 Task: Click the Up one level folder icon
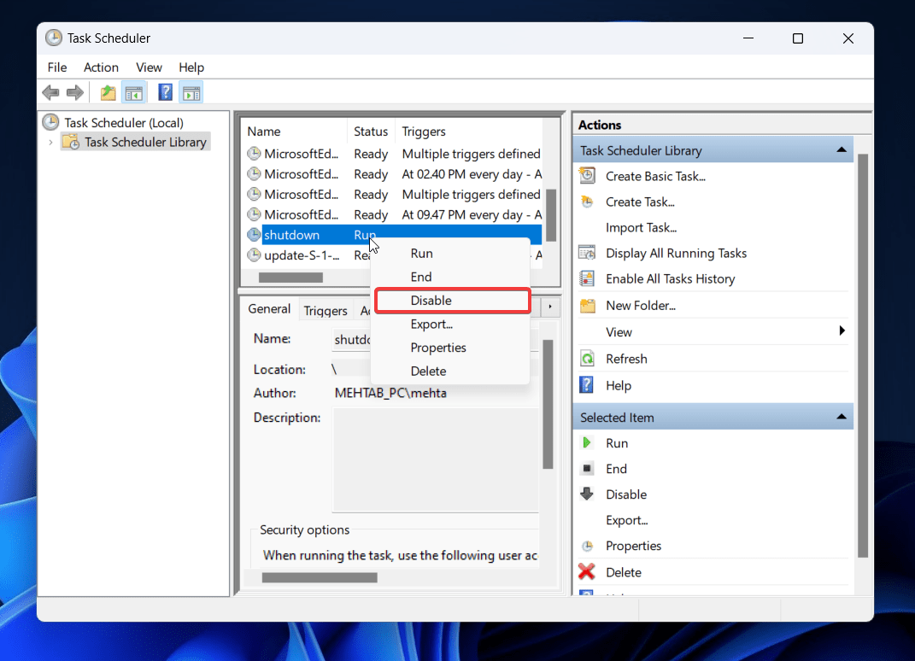click(x=108, y=93)
